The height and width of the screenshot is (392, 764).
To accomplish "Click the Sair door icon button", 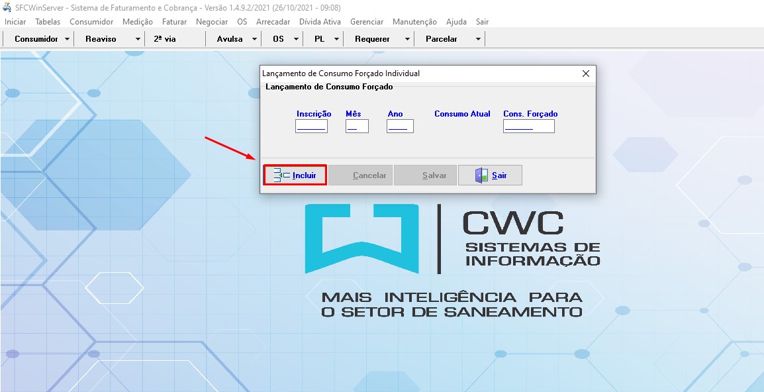I will point(490,175).
